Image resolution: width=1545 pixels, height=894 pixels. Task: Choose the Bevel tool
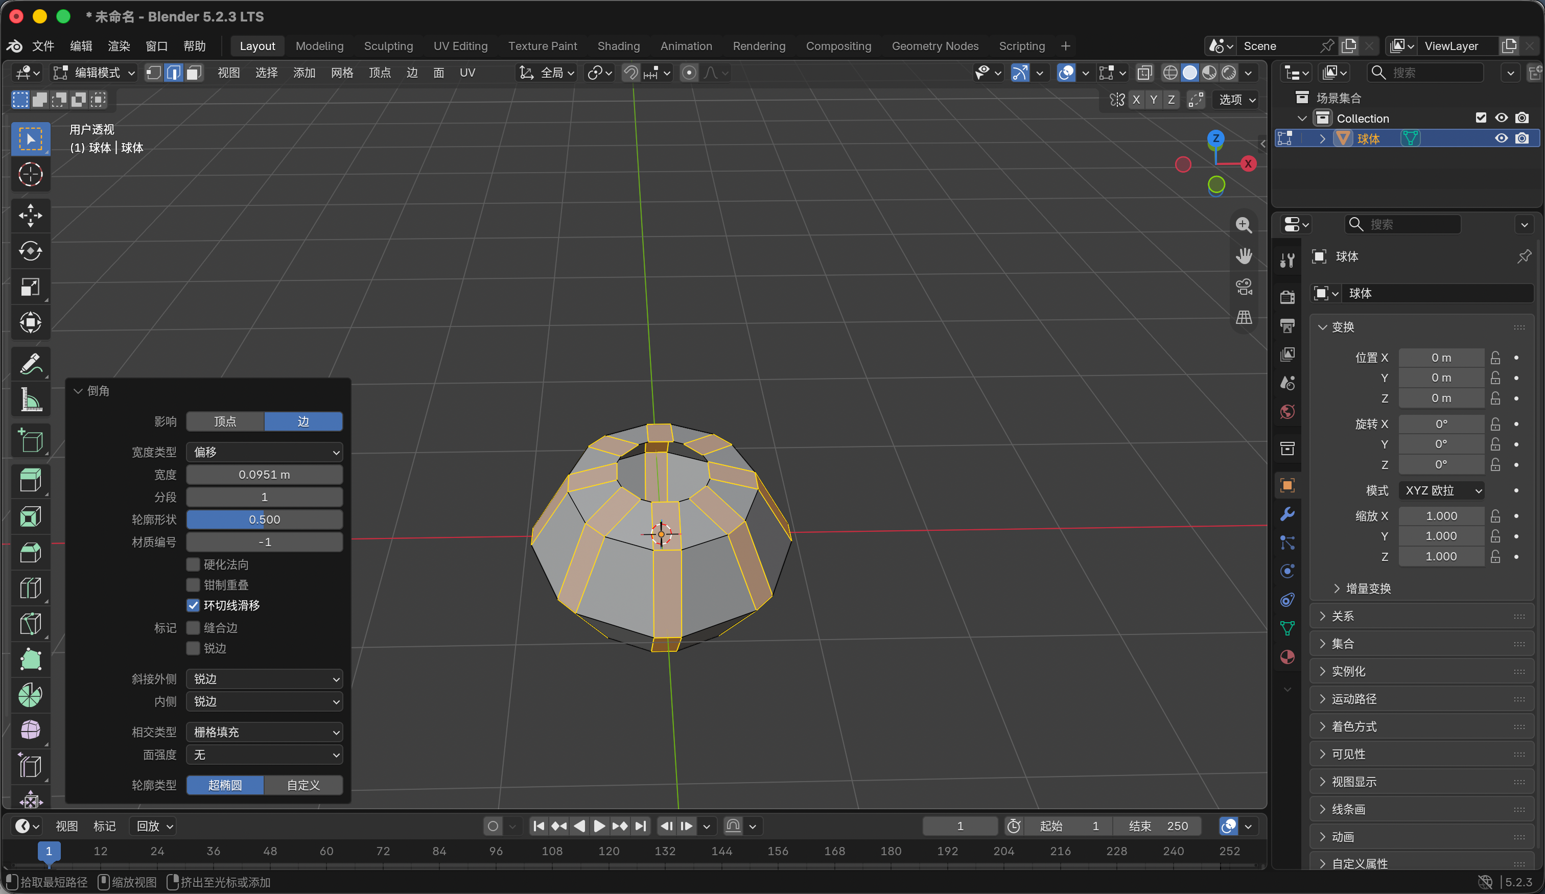point(30,552)
